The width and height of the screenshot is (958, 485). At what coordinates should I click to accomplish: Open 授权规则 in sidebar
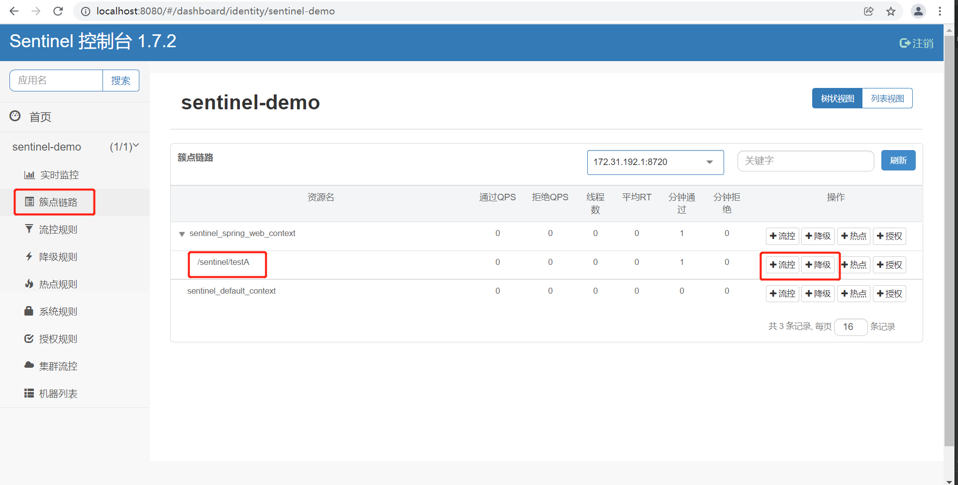tap(52, 339)
